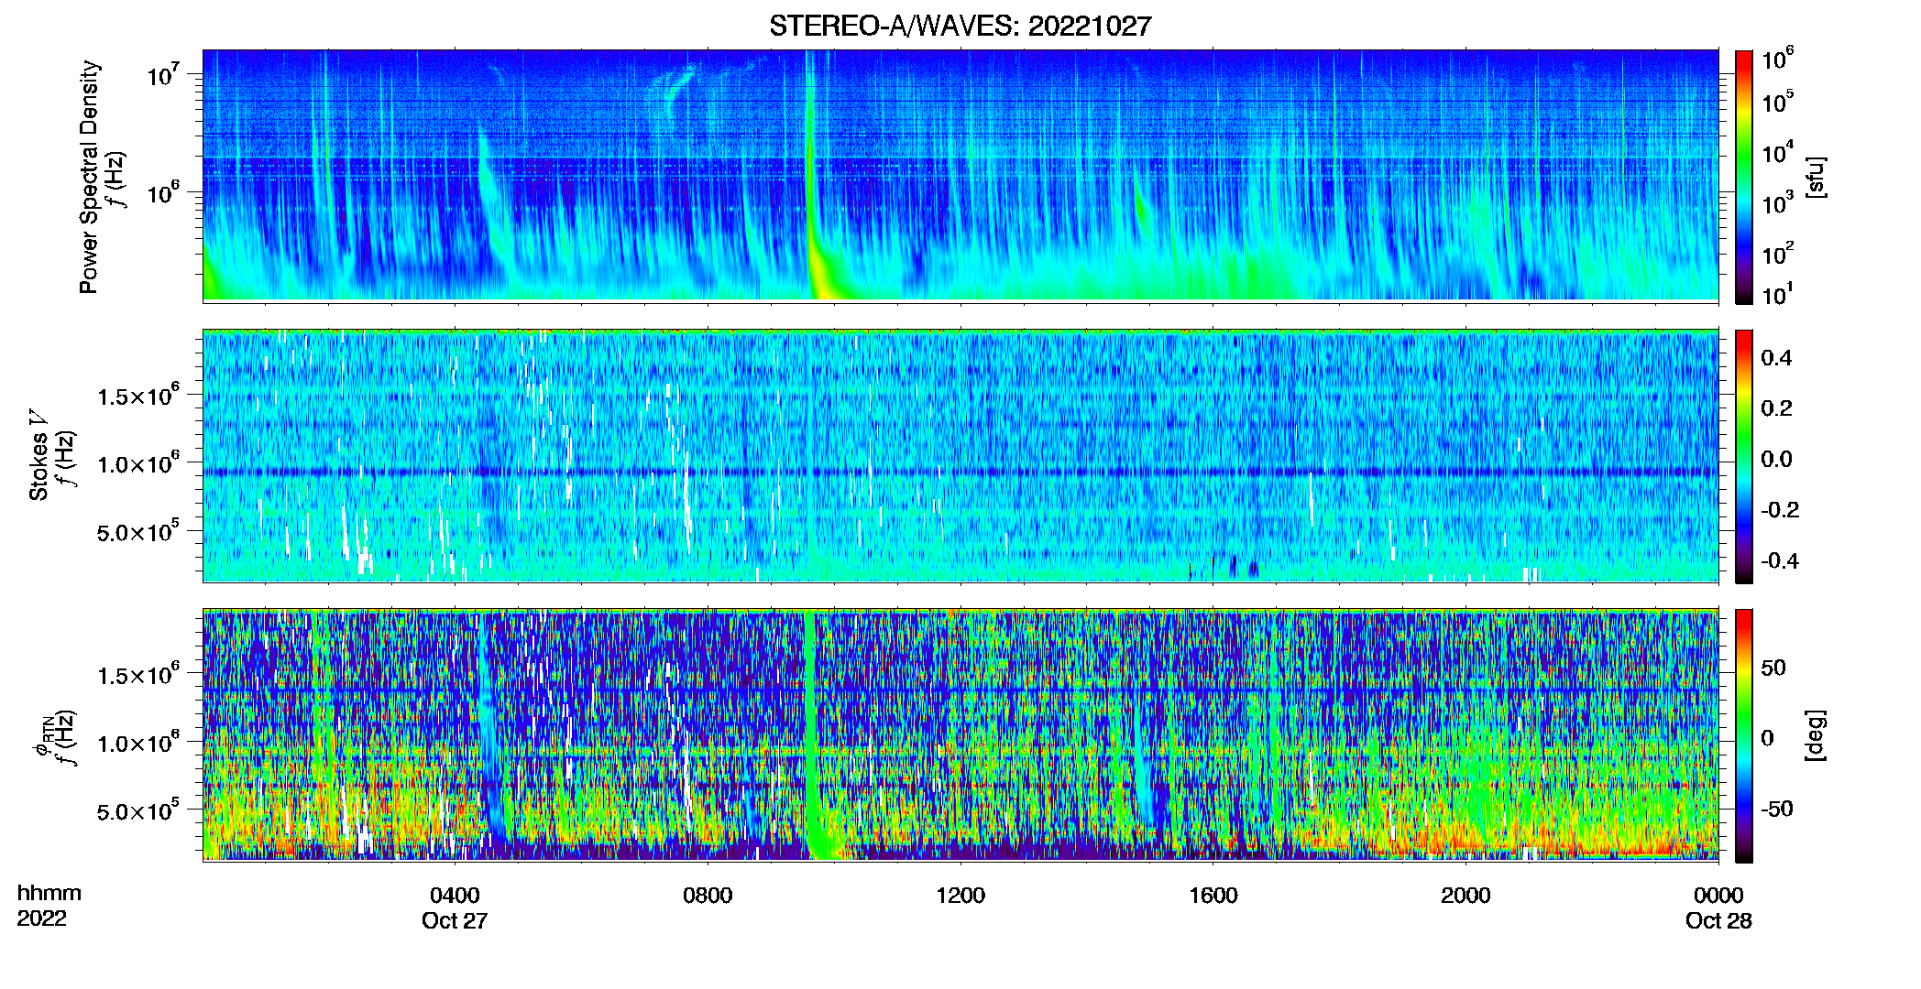This screenshot has height=989, width=1921.
Task: Click the 10^5 label on sfu colorbar
Action: click(x=1778, y=103)
